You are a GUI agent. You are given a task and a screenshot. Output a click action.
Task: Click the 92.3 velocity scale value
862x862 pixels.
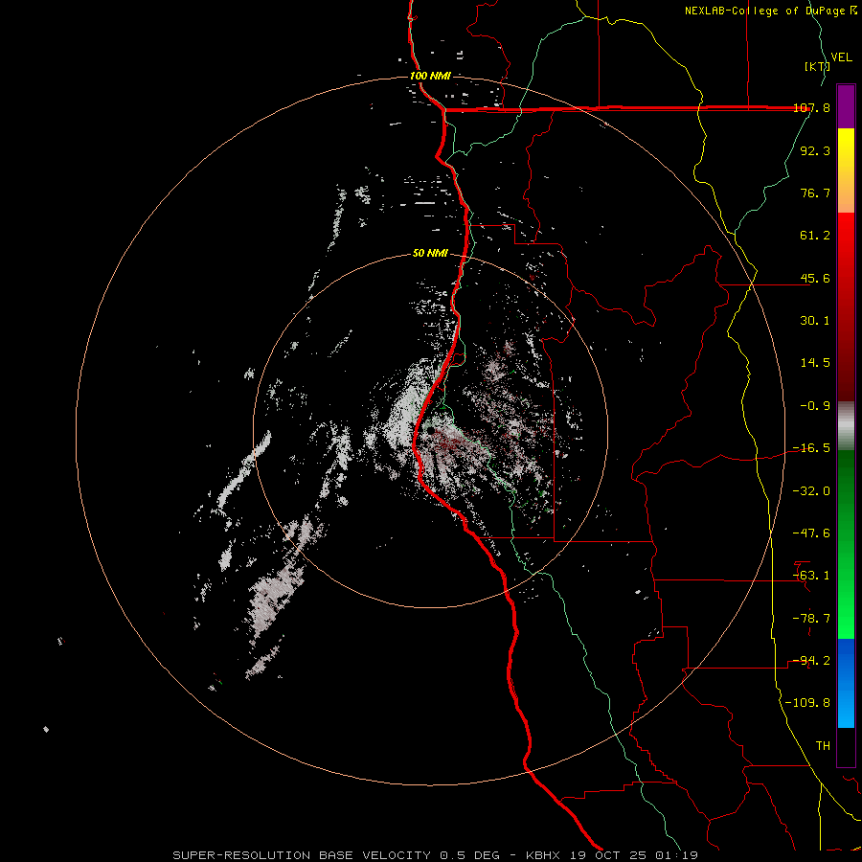click(815, 150)
